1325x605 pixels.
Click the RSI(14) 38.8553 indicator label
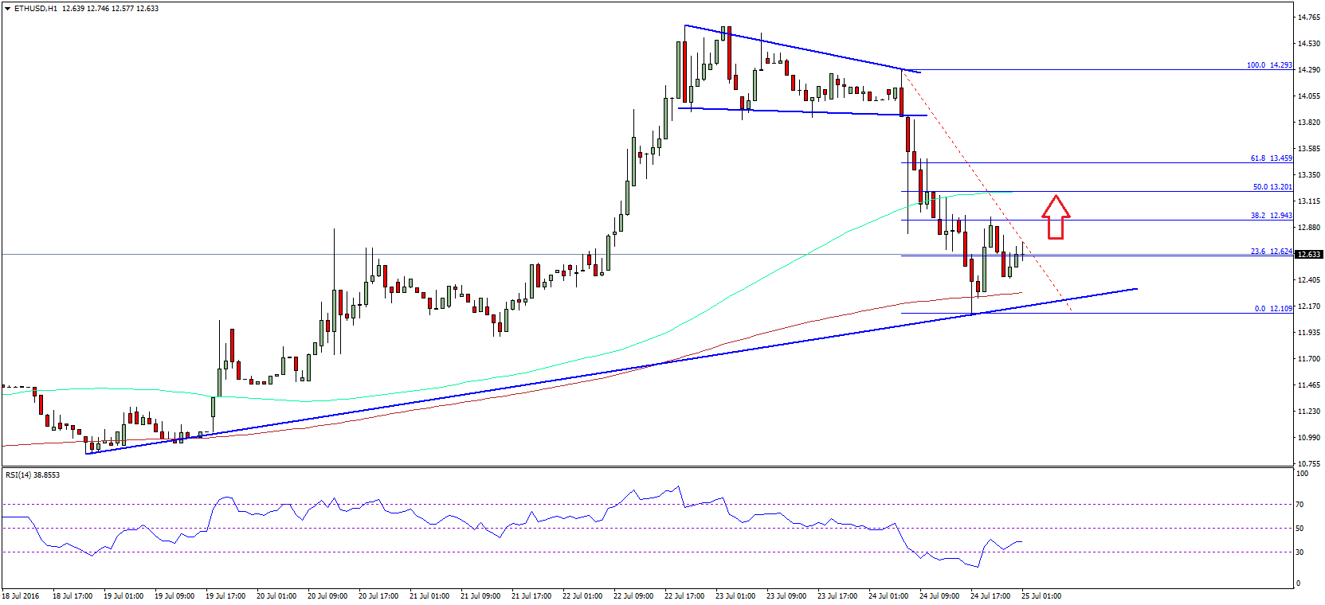(x=33, y=474)
